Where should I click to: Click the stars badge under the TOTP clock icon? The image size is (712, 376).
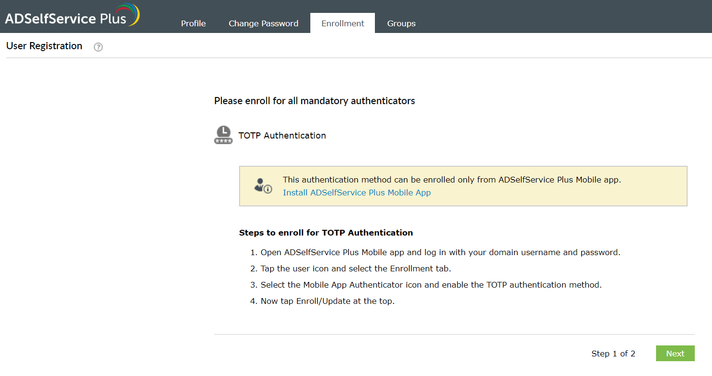[223, 141]
